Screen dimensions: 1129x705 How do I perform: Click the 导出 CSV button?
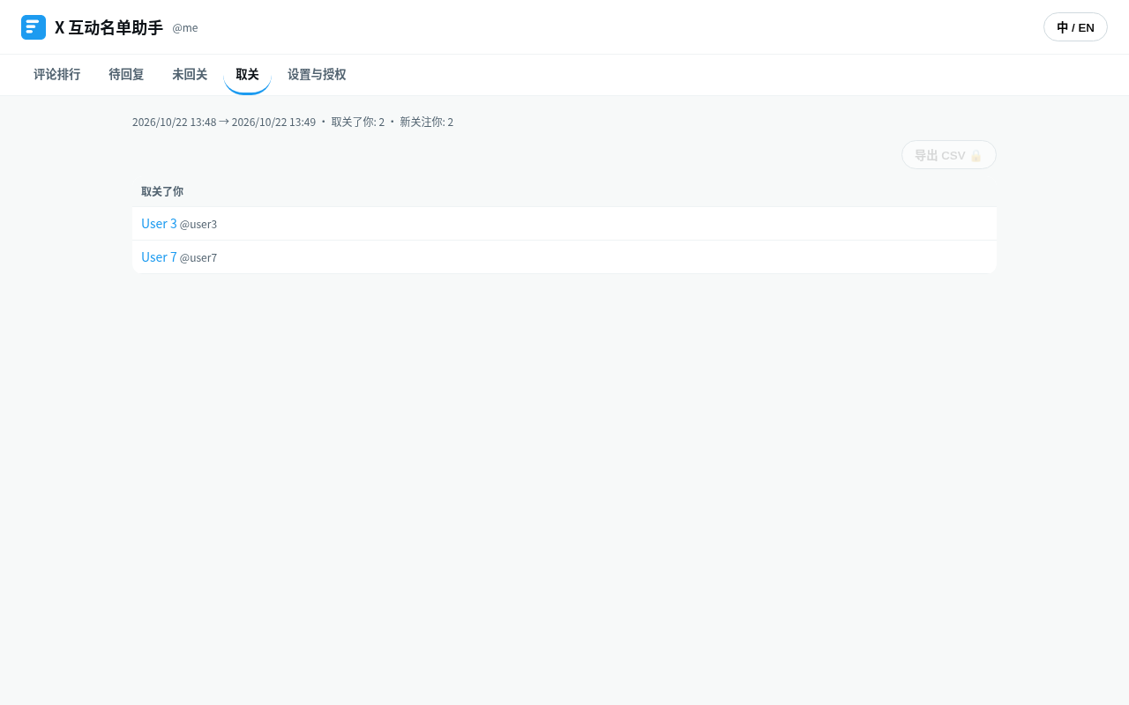pyautogui.click(x=949, y=155)
